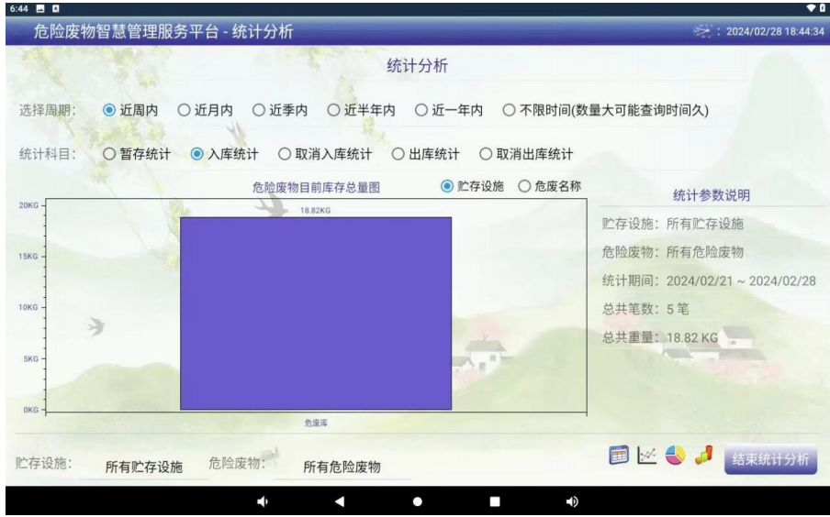The height and width of the screenshot is (517, 830).
Task: Switch to the table data view icon
Action: [x=620, y=456]
